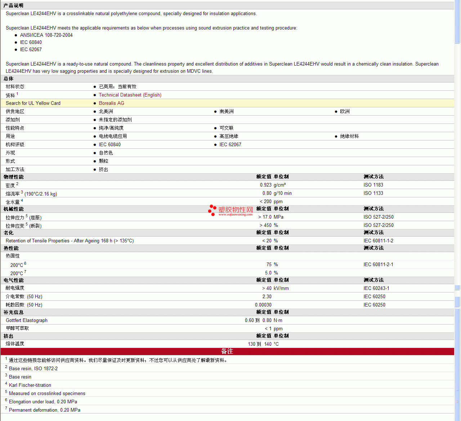461x421 pixels.
Task: Click the 颗粒 form value
Action: point(104,161)
